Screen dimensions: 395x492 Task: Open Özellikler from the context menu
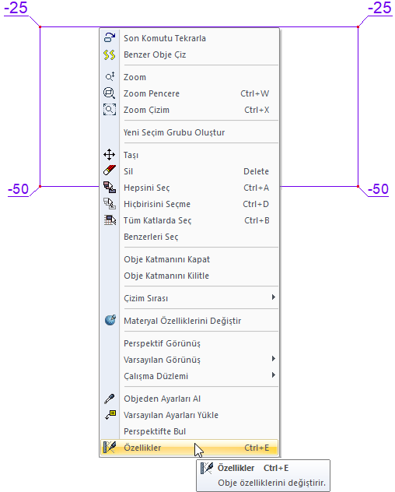(190, 448)
